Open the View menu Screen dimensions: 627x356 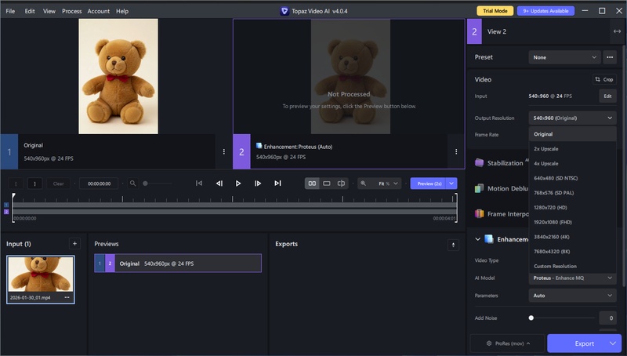(49, 11)
